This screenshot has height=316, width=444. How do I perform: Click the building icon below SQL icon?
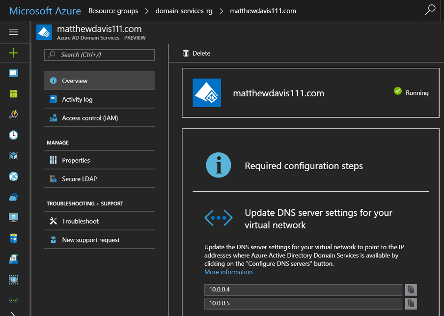[14, 259]
